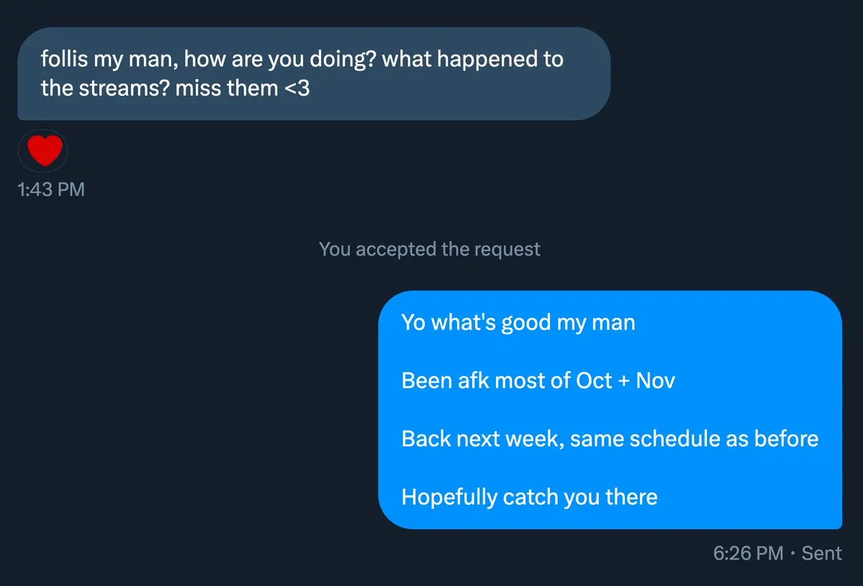Viewport: 863px width, 586px height.
Task: Click the word 'Nov' in sent message
Action: tap(655, 380)
